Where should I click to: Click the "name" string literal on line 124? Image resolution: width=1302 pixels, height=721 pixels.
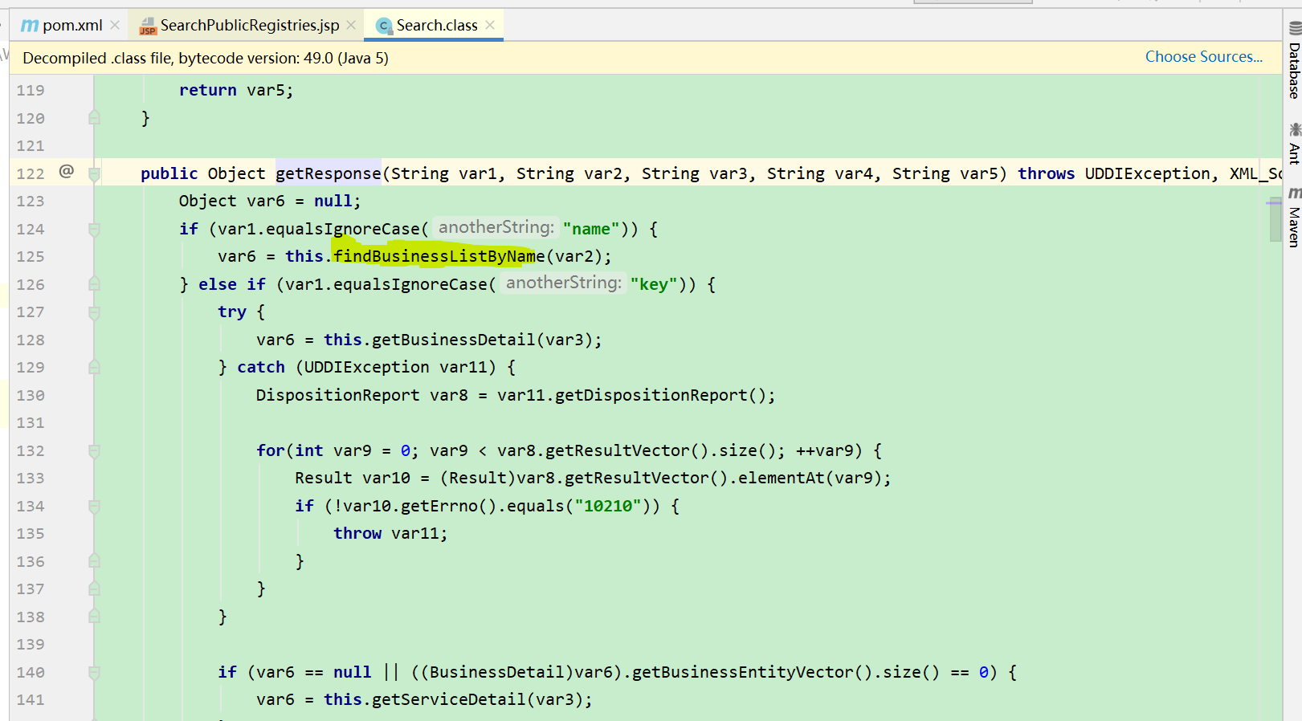tap(591, 229)
